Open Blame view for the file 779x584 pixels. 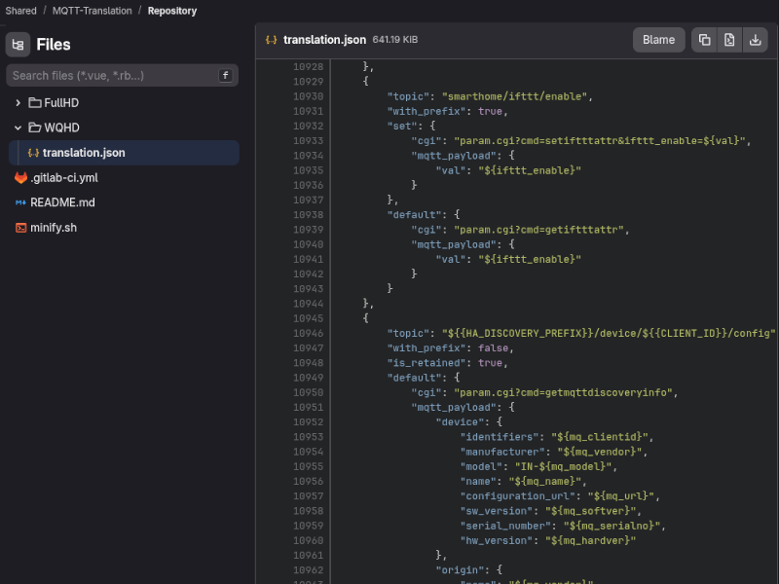click(x=659, y=40)
